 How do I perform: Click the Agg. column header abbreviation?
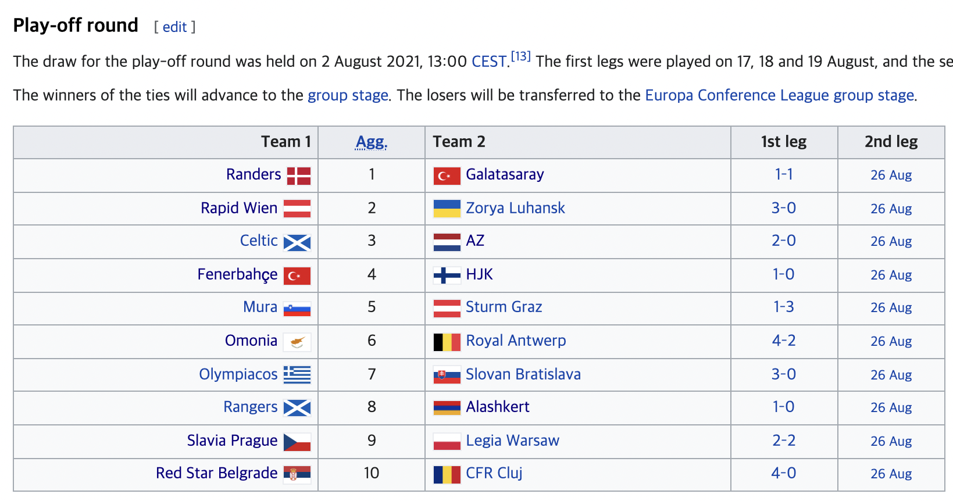[372, 142]
